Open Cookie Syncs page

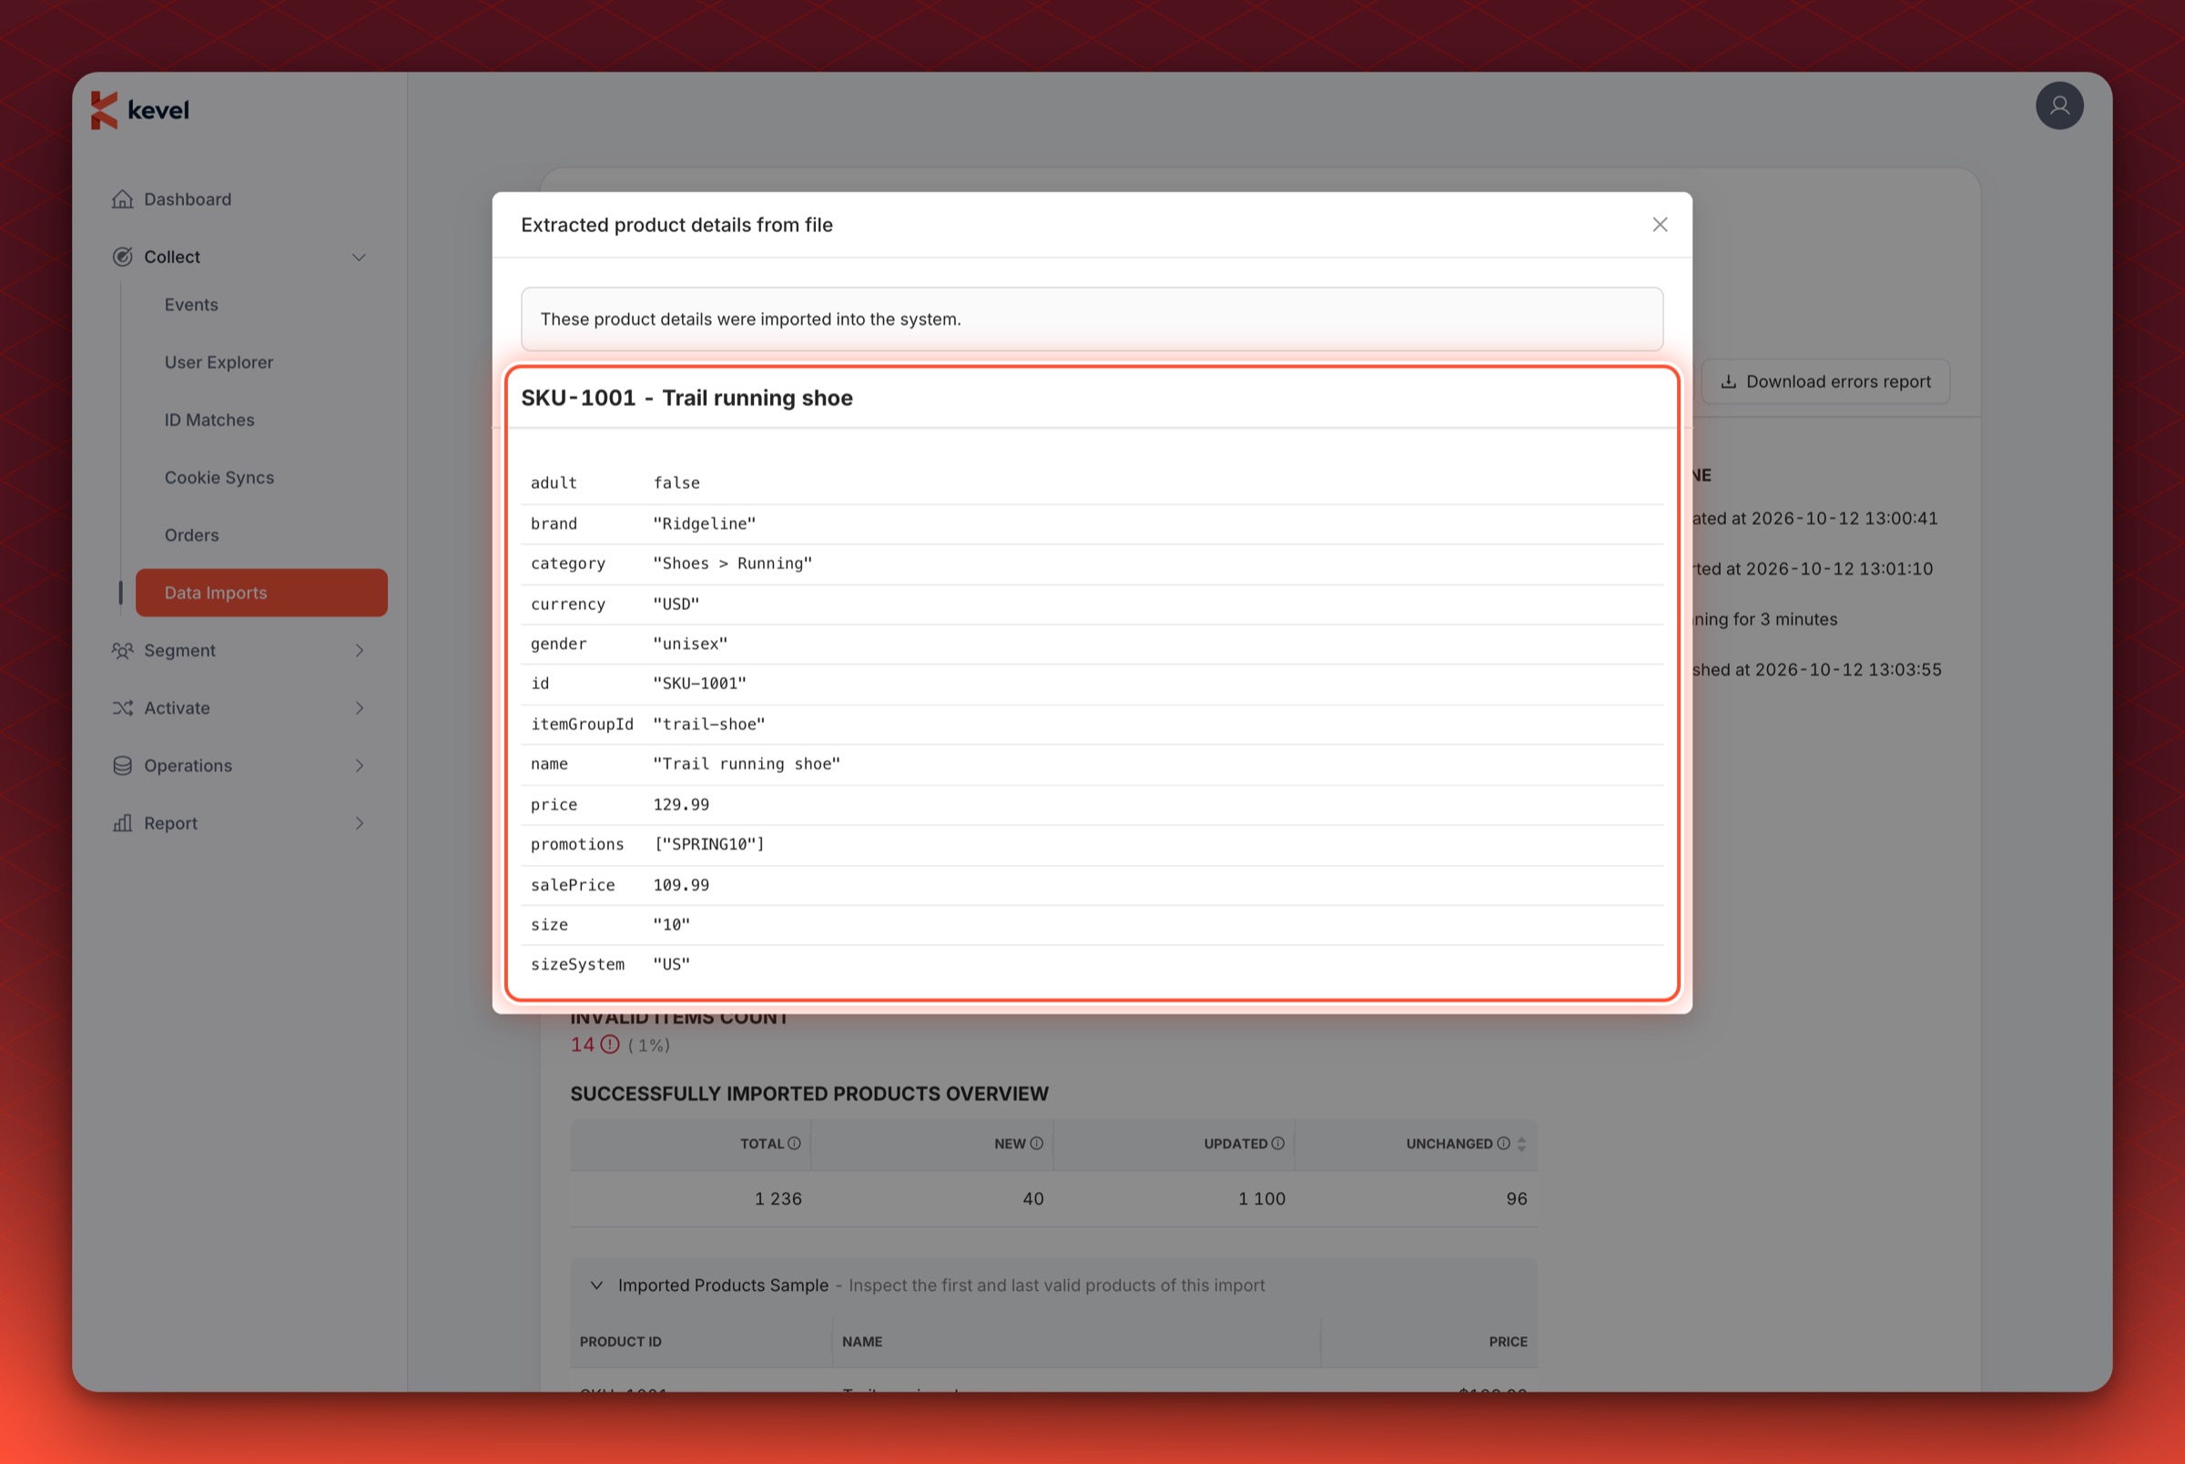[x=219, y=478]
